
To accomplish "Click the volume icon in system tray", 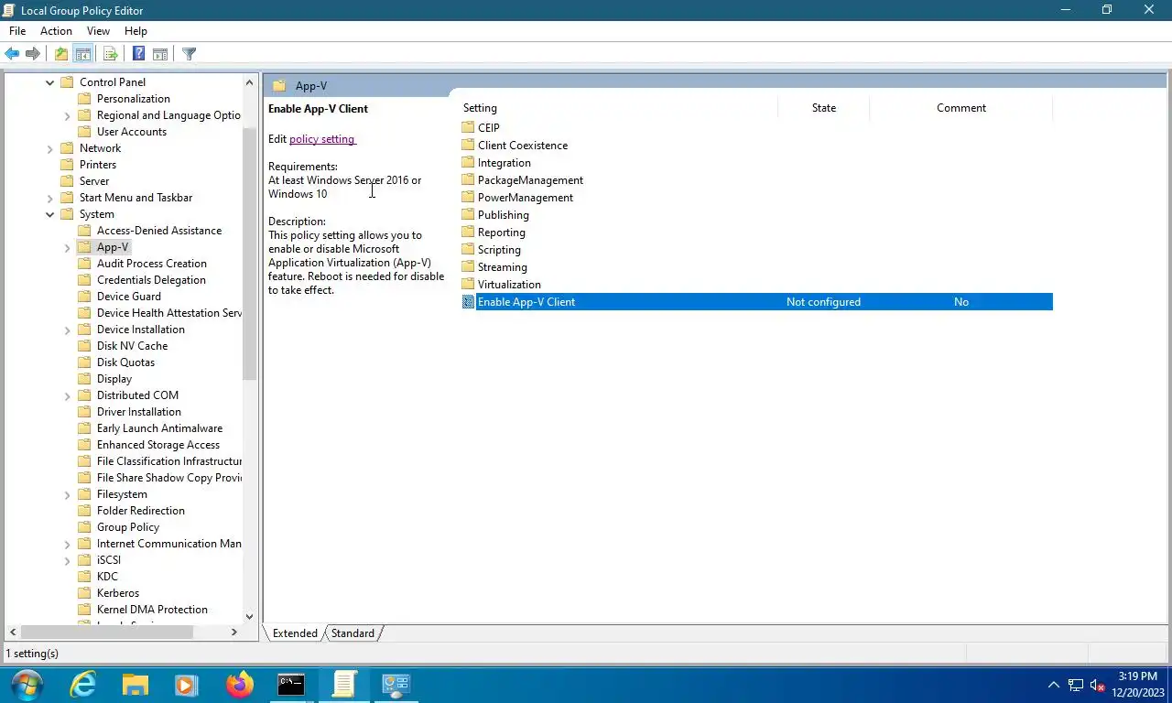I will point(1098,685).
